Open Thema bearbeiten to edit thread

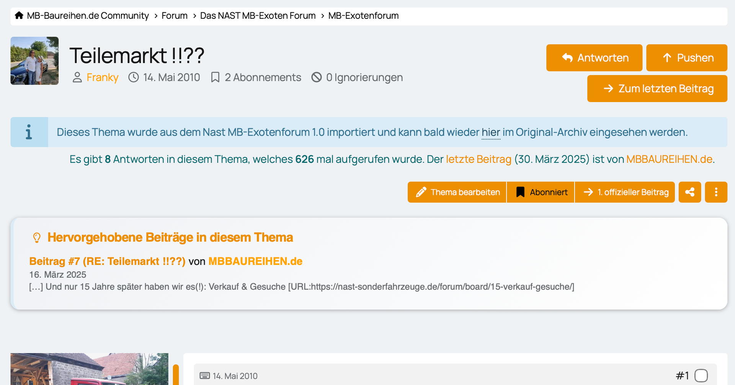[x=457, y=192]
